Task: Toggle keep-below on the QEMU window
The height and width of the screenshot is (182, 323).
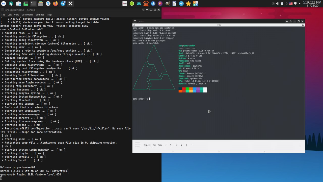Action: pyautogui.click(x=287, y=21)
